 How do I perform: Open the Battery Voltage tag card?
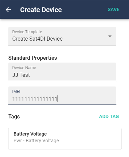click(65, 139)
